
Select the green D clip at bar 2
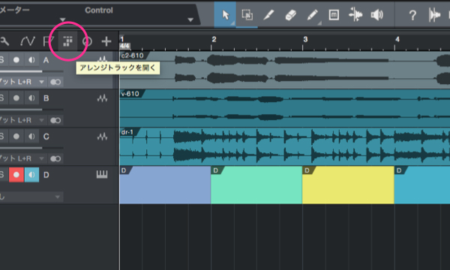click(256, 185)
